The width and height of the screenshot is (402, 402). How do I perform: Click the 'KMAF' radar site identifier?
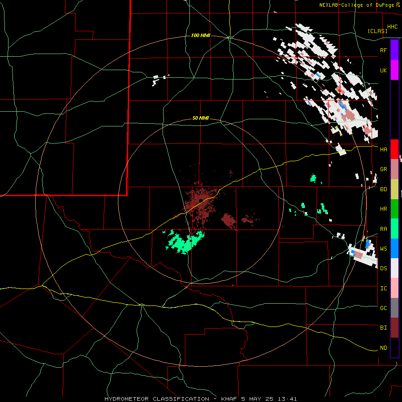click(230, 399)
